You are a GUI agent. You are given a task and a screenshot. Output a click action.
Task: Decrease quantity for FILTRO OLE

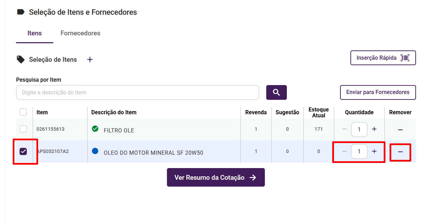345,129
